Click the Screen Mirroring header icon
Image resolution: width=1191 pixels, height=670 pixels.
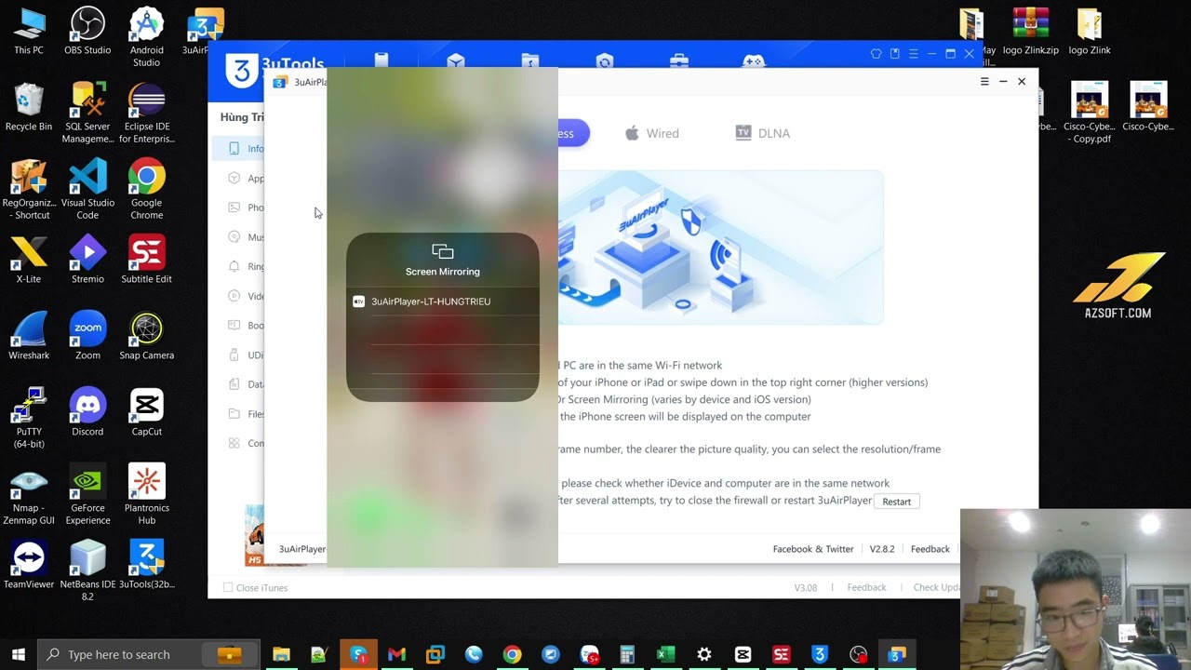(x=443, y=251)
